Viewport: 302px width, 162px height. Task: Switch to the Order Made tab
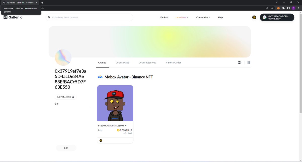point(123,62)
